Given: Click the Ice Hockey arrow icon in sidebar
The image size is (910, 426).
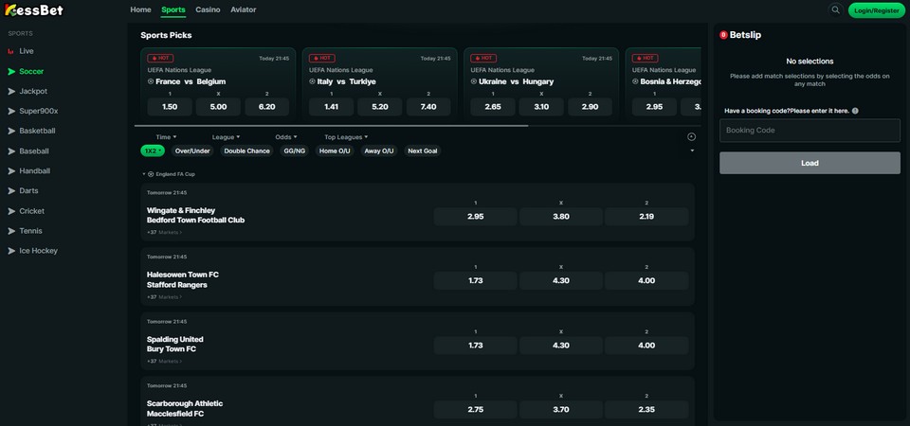Looking at the screenshot, I should point(11,251).
